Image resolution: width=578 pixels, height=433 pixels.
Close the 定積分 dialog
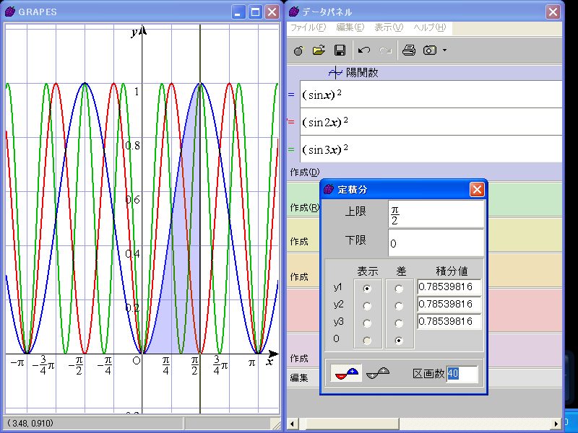click(477, 190)
